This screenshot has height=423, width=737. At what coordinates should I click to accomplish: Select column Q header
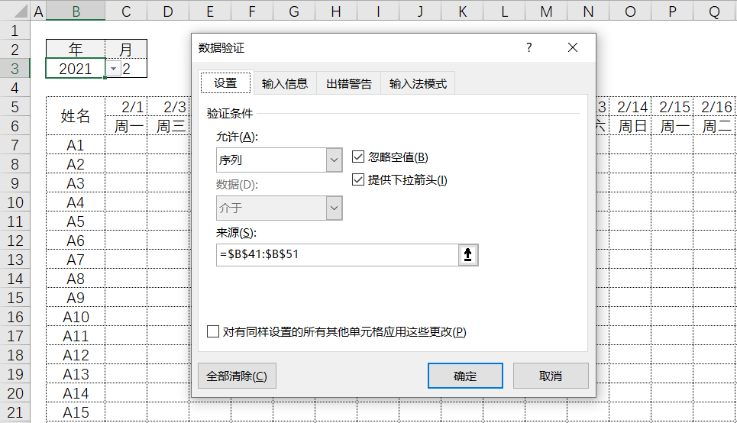tap(714, 11)
